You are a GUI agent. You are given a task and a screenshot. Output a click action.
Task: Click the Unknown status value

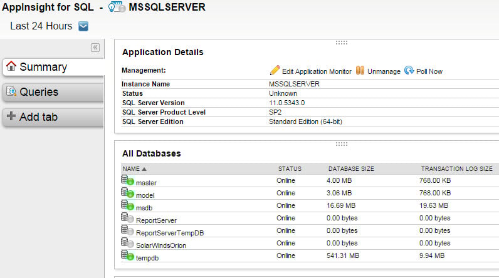[x=283, y=93]
